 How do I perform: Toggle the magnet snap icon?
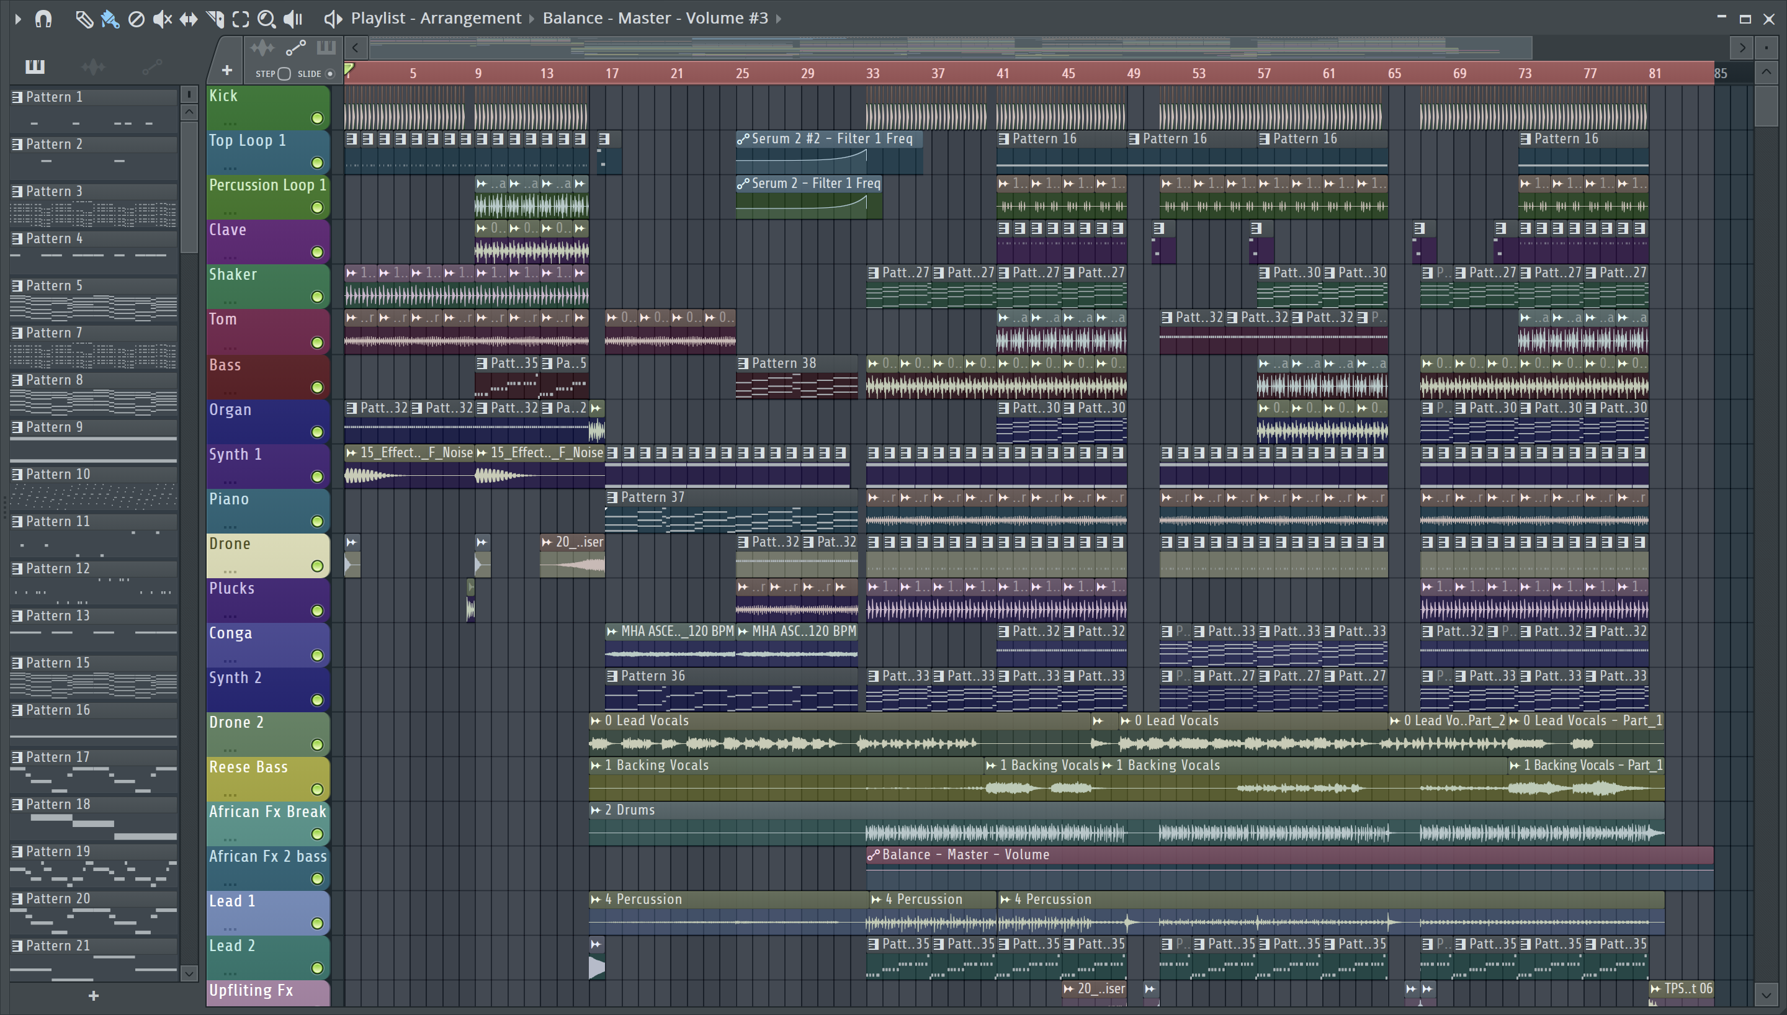pos(43,18)
